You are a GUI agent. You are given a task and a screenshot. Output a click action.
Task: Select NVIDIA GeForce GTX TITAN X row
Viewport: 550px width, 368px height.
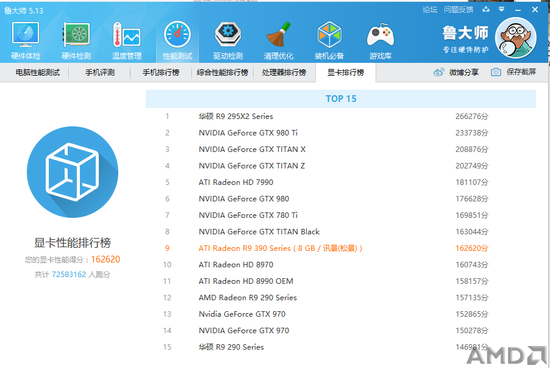click(341, 150)
